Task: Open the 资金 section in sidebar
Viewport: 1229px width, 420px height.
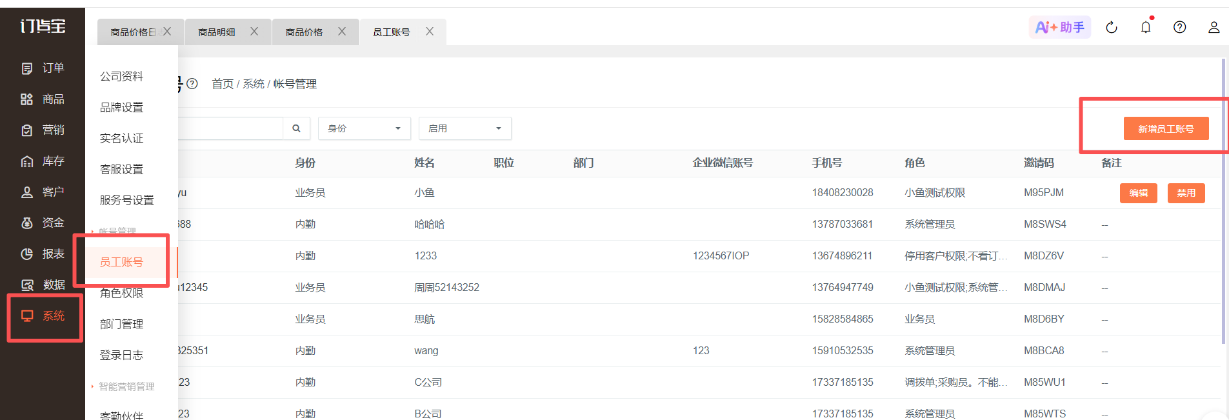Action: (43, 223)
